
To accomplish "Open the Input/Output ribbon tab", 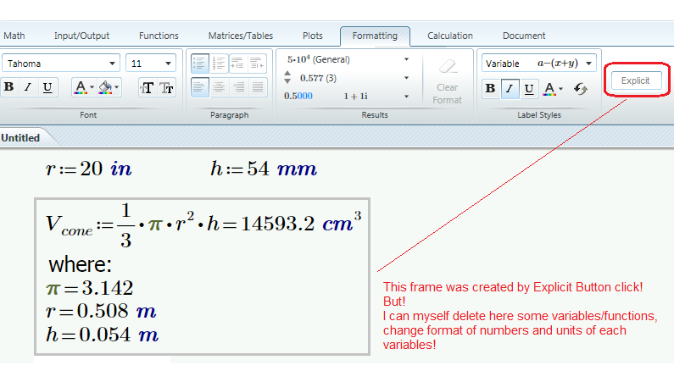I will [x=81, y=36].
